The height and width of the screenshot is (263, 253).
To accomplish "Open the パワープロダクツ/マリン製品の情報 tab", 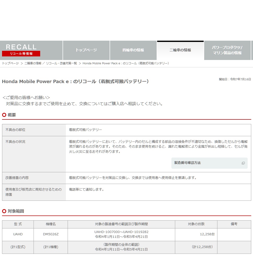I will pyautogui.click(x=227, y=50).
